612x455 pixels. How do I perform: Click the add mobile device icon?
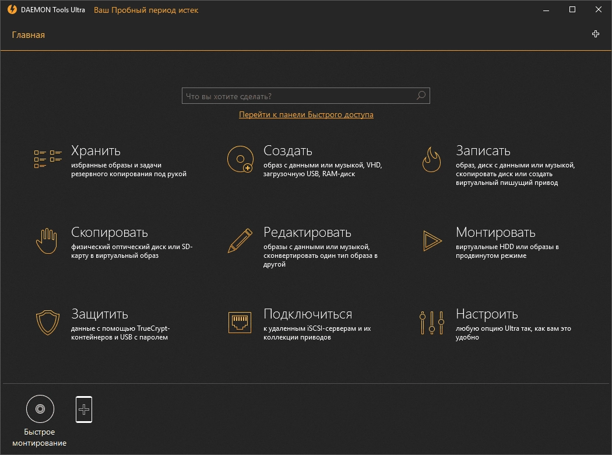[x=84, y=409]
